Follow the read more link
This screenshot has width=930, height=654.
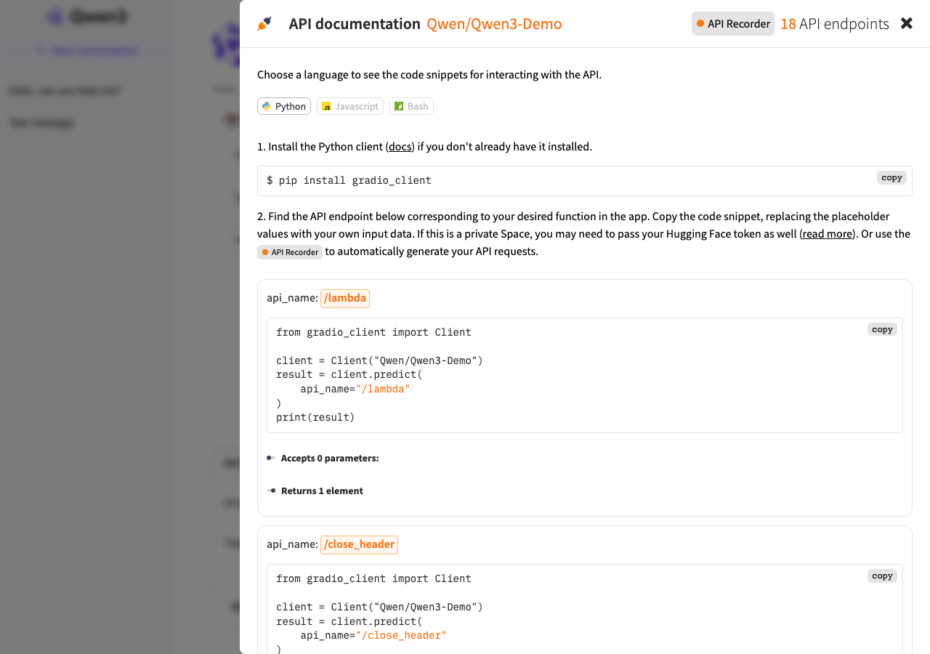click(x=827, y=234)
